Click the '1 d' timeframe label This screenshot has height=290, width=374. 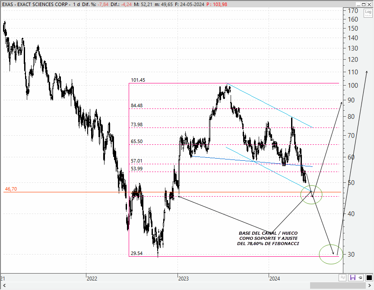pyautogui.click(x=76, y=4)
